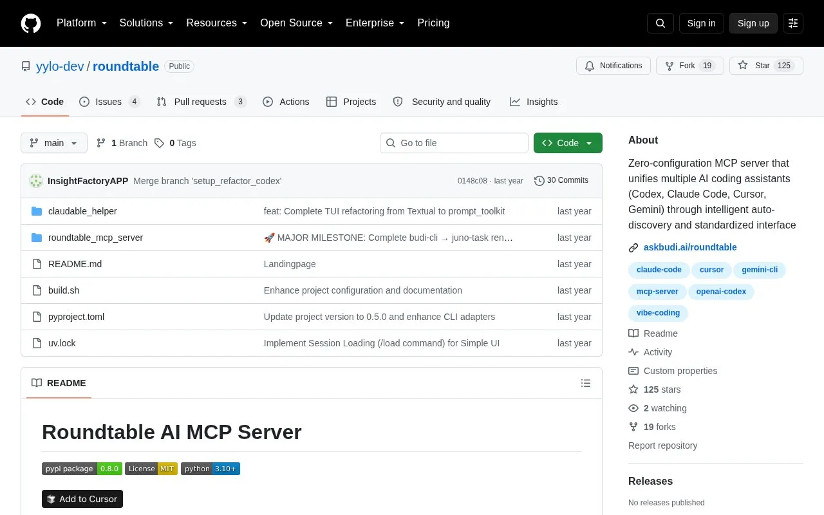
Task: Switch to the Pull requests tab
Action: coord(201,102)
